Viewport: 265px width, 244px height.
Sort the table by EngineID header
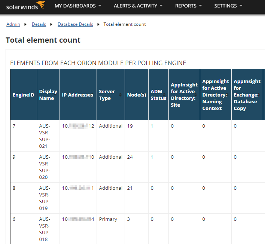point(23,95)
